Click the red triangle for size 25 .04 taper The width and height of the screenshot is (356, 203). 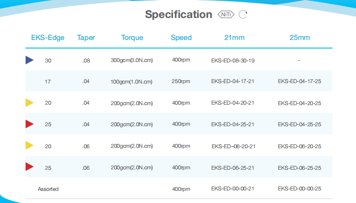pos(29,124)
